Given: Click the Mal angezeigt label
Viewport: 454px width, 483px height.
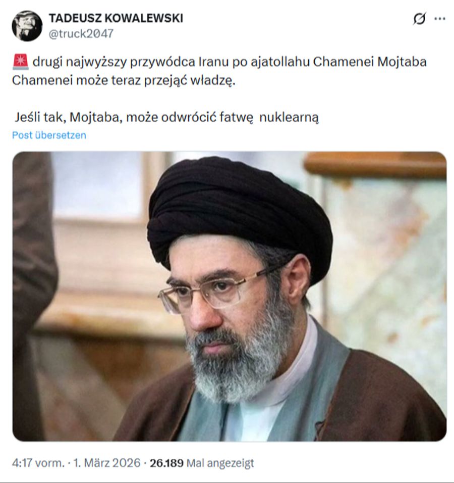Looking at the screenshot, I should [220, 463].
